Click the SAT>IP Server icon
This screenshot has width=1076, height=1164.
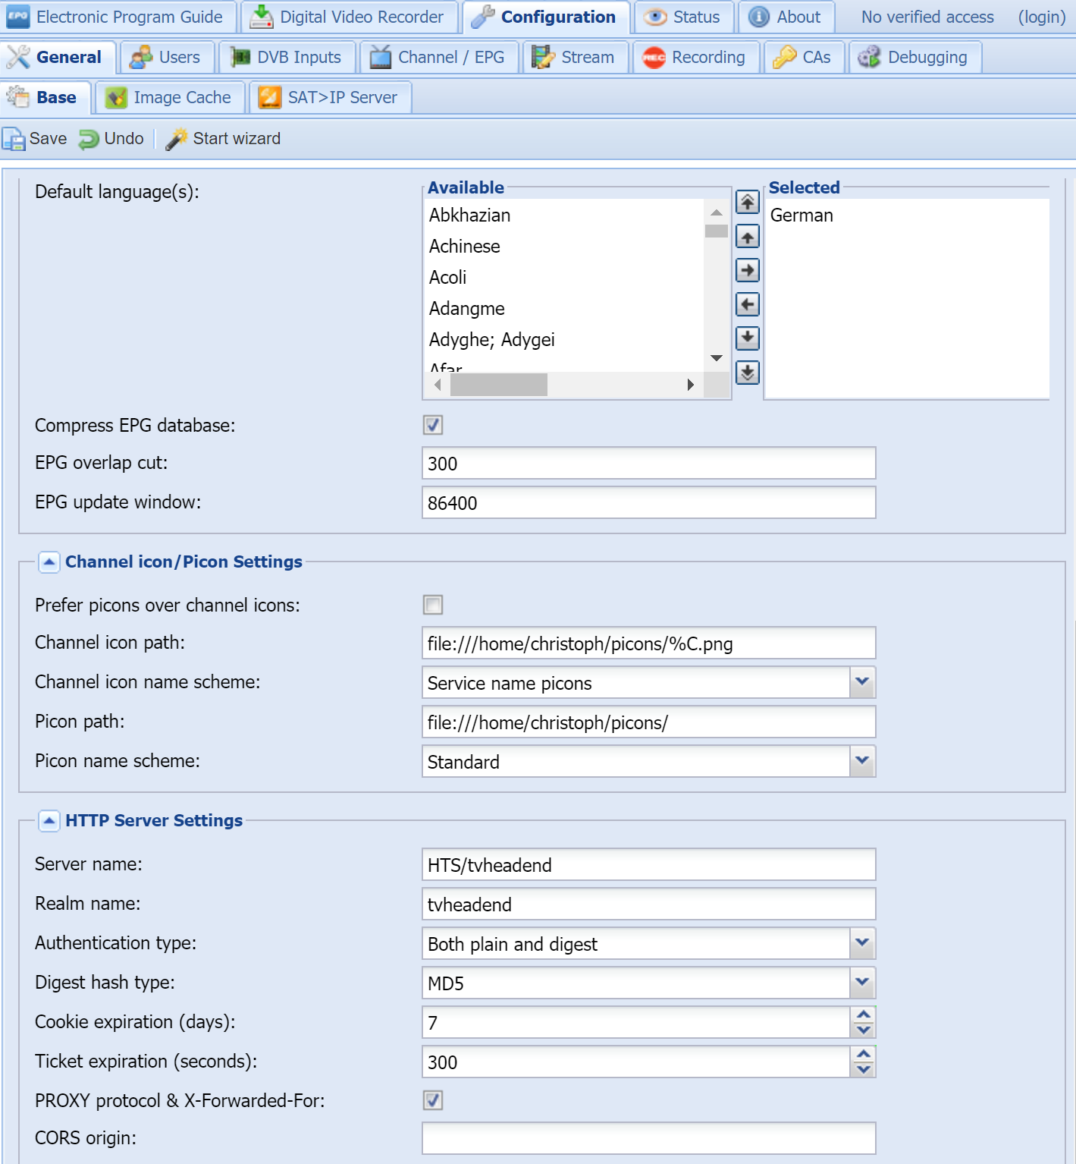click(270, 97)
